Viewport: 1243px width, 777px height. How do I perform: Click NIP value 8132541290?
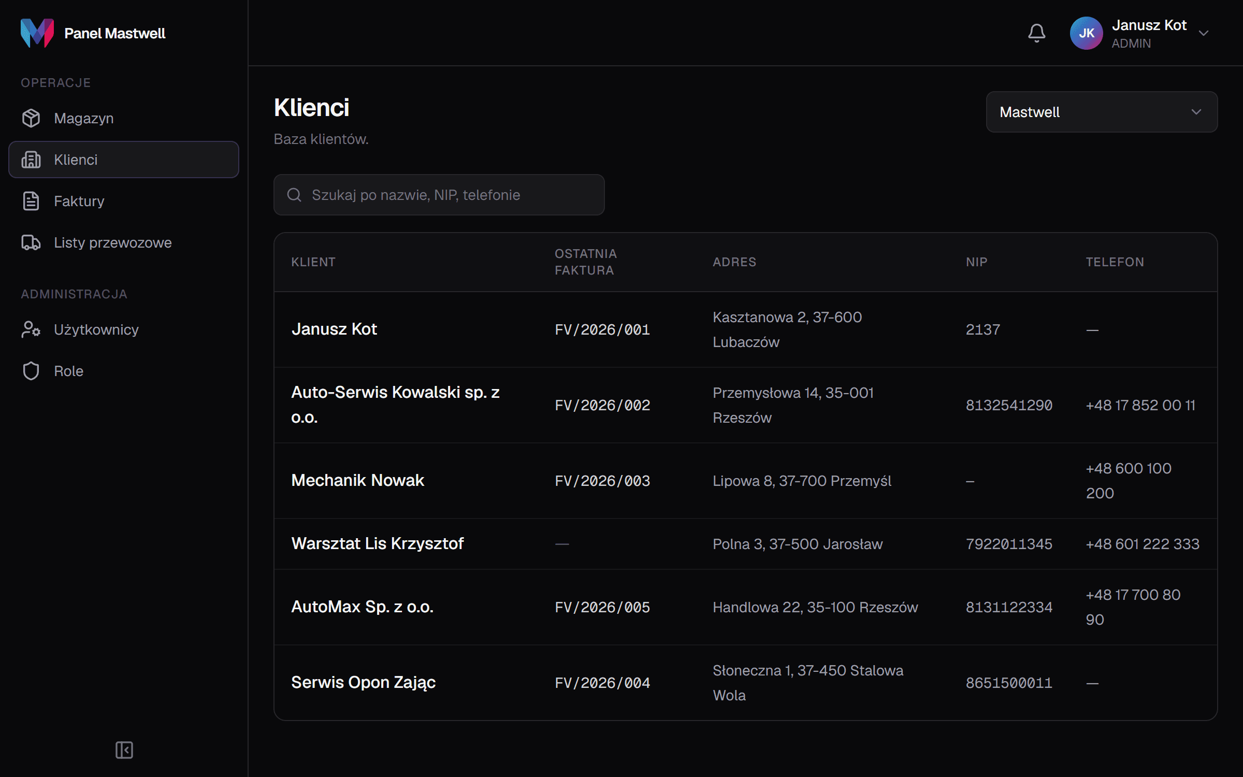point(1009,405)
